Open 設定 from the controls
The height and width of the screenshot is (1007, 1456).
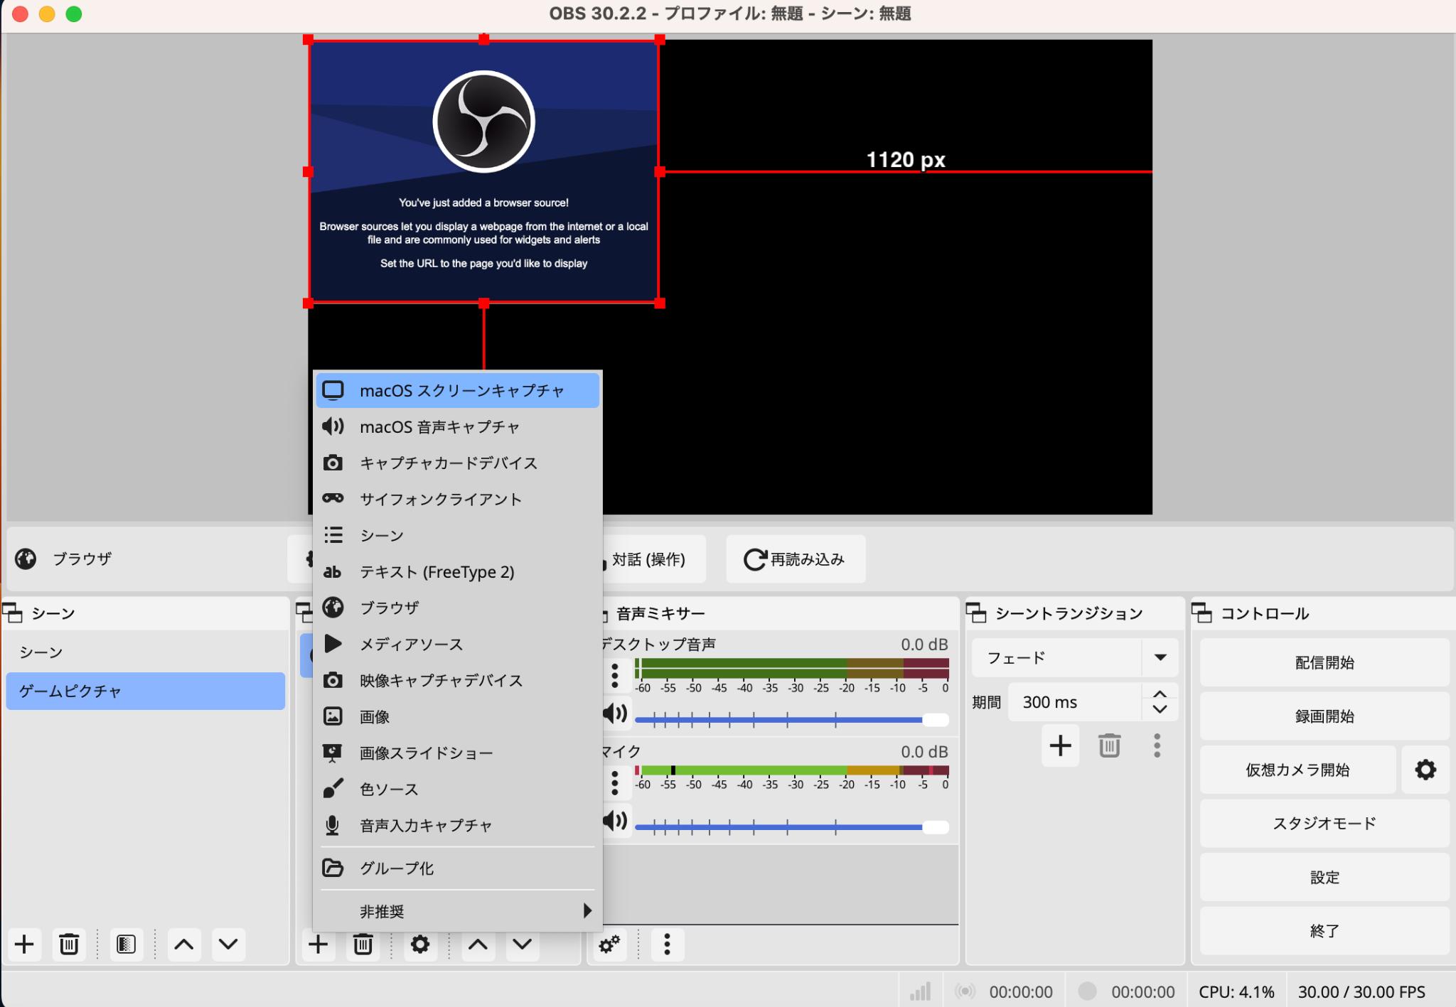(x=1324, y=878)
